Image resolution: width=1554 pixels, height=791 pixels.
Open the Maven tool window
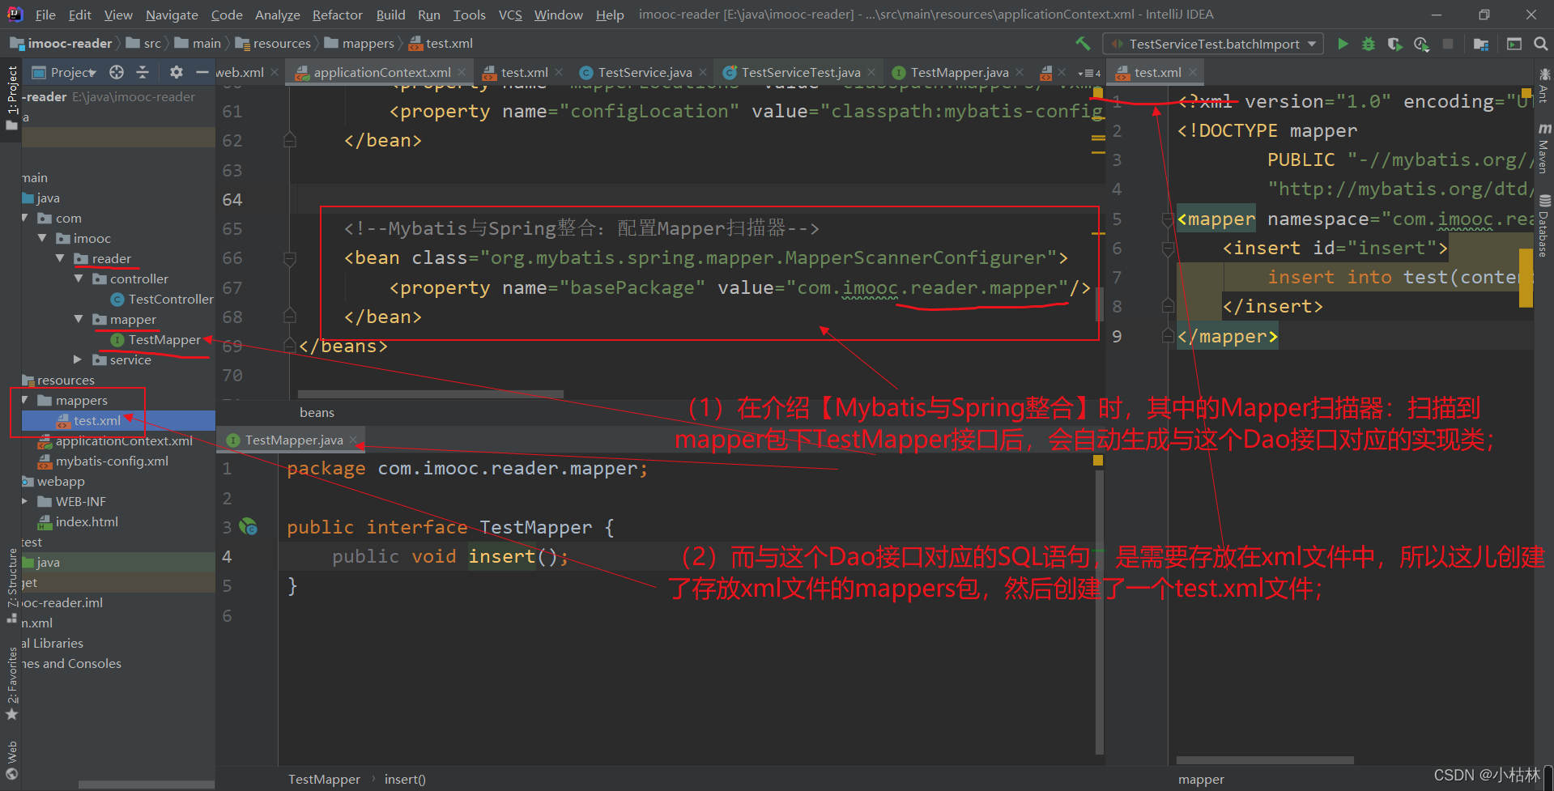(1544, 150)
